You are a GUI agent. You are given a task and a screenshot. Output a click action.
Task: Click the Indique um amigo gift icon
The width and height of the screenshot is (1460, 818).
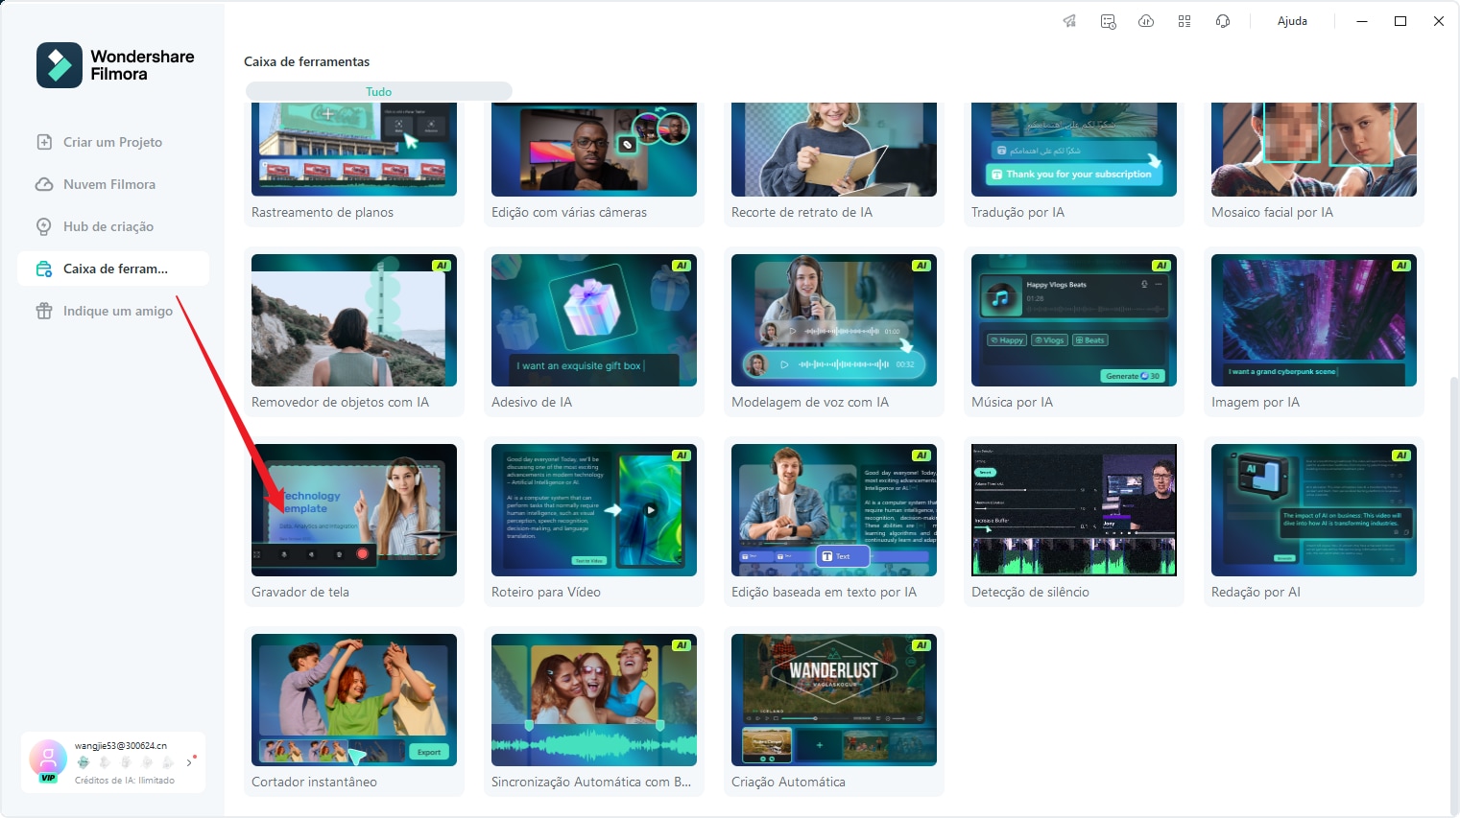click(44, 311)
